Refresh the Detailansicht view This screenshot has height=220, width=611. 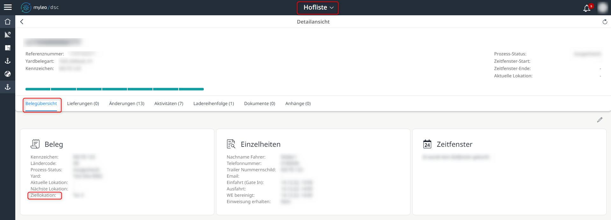605,22
